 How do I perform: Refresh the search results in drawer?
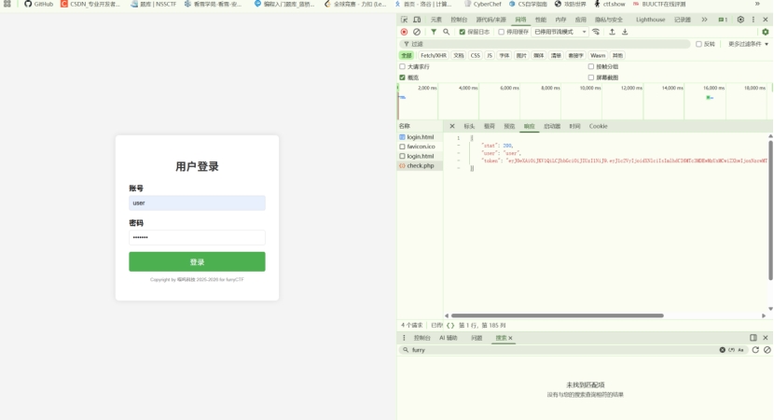[755, 350]
